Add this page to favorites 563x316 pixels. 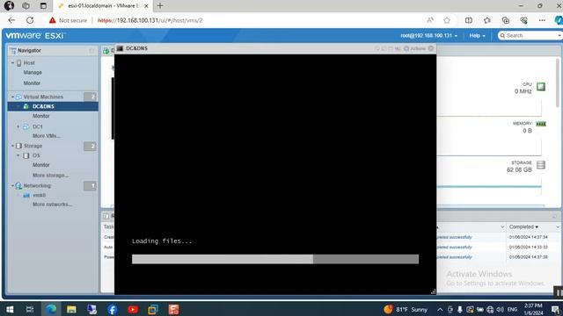447,20
